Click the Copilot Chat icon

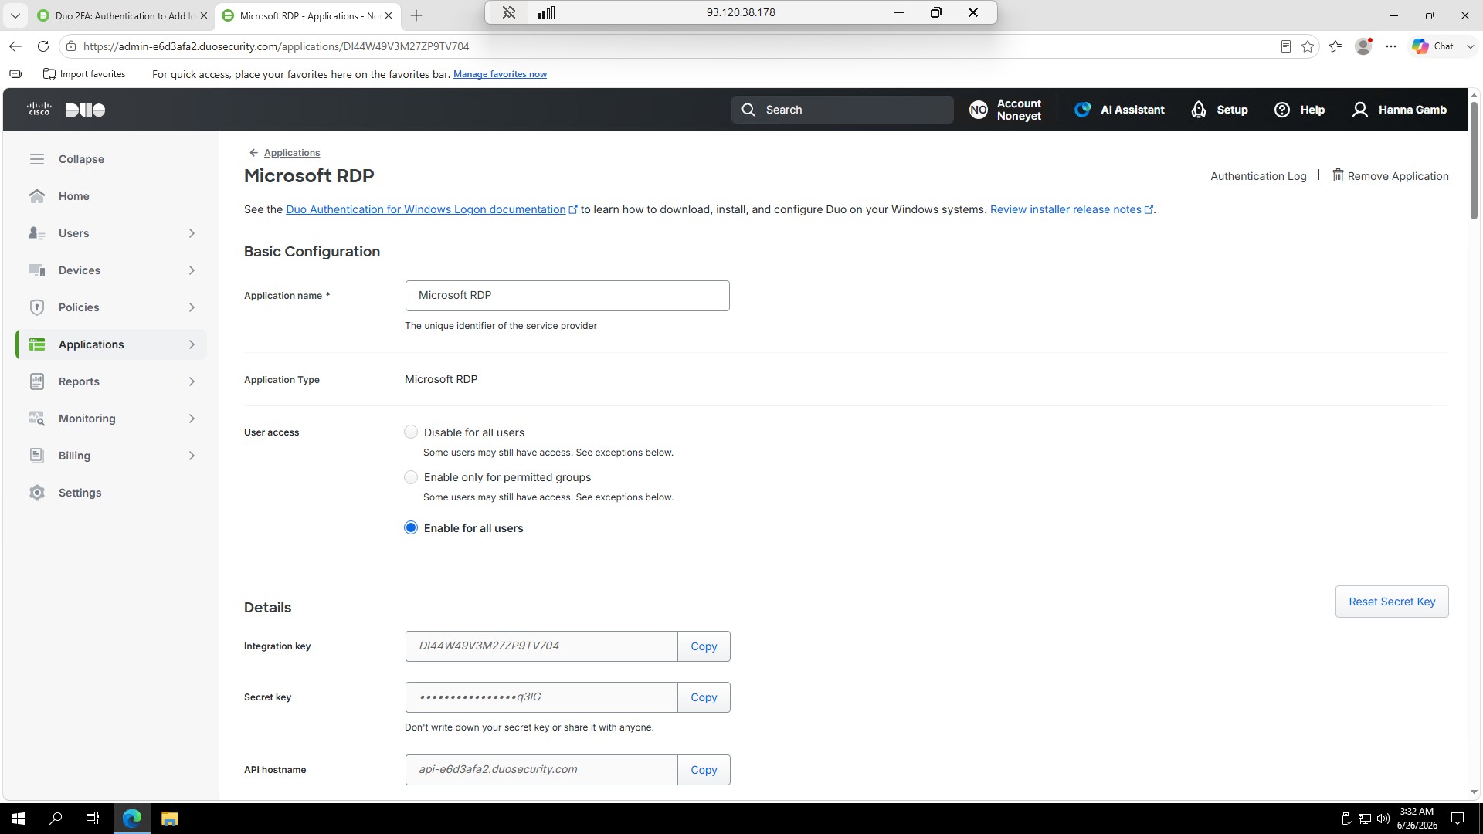(1420, 46)
